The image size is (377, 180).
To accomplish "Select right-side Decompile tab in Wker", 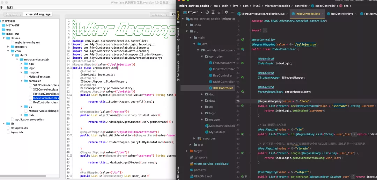I will coord(160,14).
